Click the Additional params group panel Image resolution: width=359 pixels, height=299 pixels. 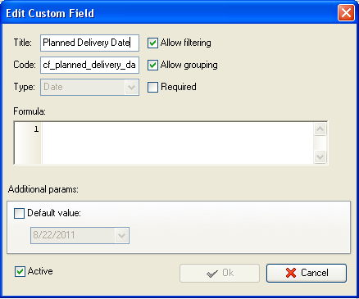pos(179,228)
